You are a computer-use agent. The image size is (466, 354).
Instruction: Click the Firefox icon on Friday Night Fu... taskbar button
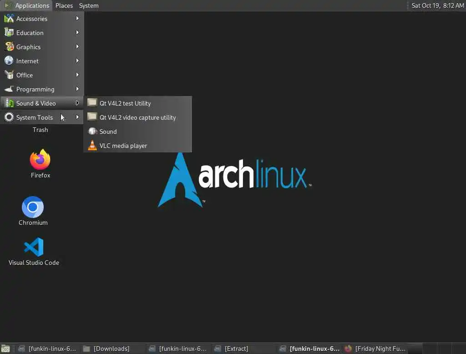point(348,349)
